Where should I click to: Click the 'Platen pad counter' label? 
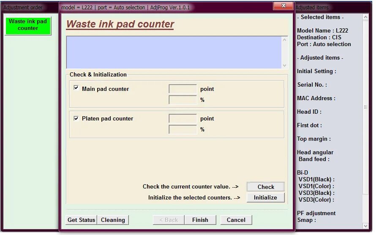pyautogui.click(x=107, y=118)
